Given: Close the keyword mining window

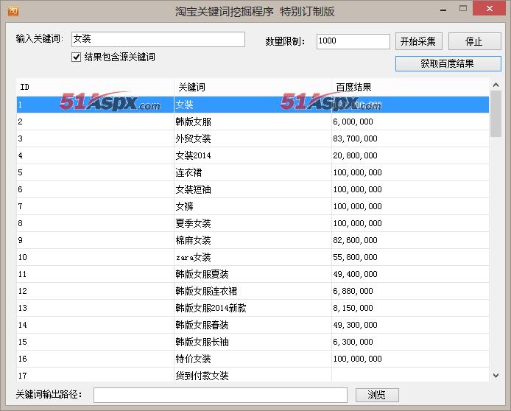Looking at the screenshot, I should (489, 9).
